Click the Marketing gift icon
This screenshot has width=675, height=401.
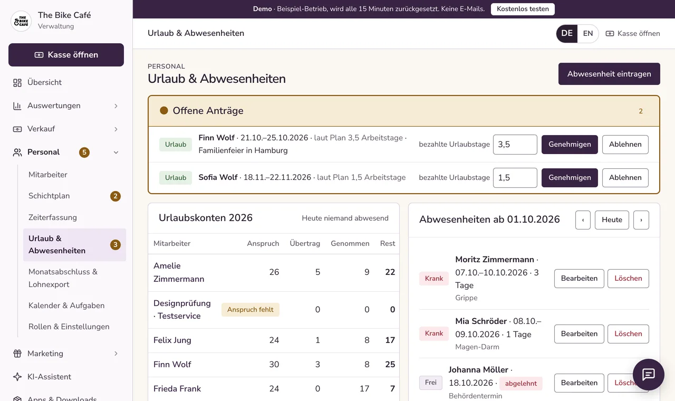17,354
